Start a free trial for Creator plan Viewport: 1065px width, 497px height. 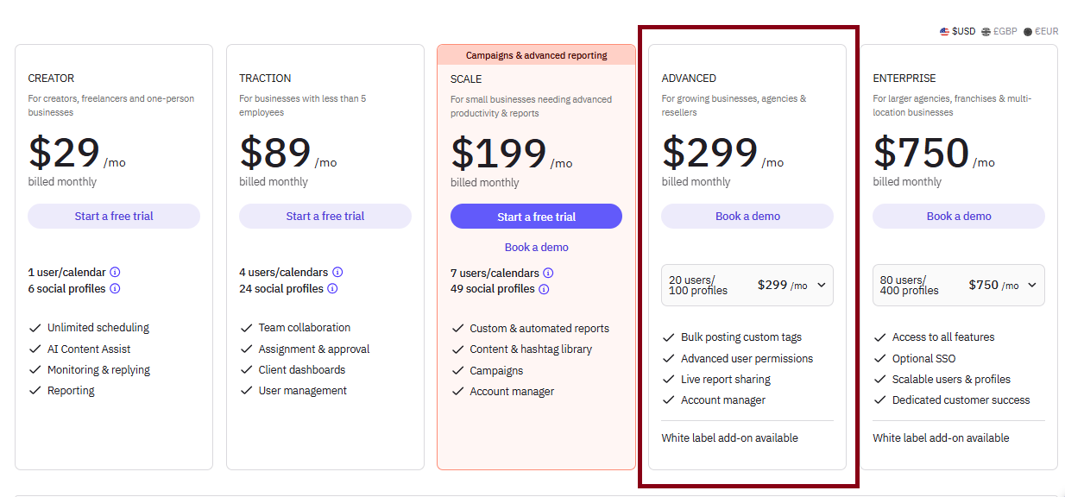tap(114, 217)
